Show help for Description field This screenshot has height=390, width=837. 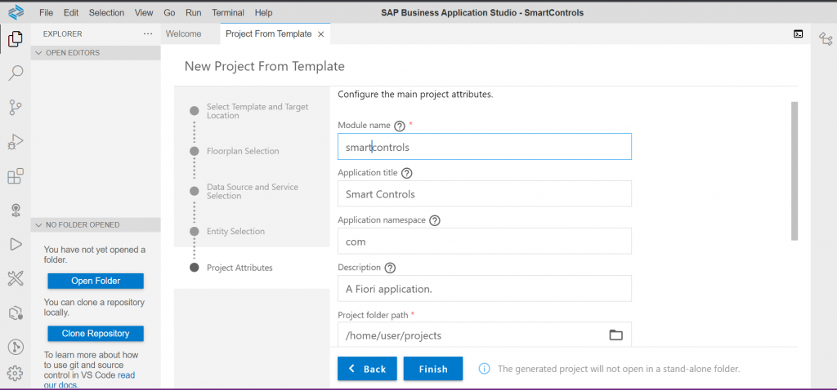pos(390,268)
